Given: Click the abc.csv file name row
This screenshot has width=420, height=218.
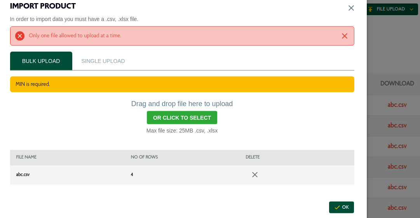Looking at the screenshot, I should [x=182, y=174].
